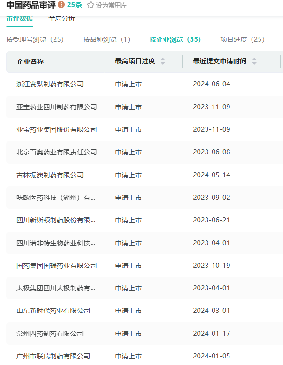Click date 2024-03-01 cell
The width and height of the screenshot is (283, 365).
212,311
